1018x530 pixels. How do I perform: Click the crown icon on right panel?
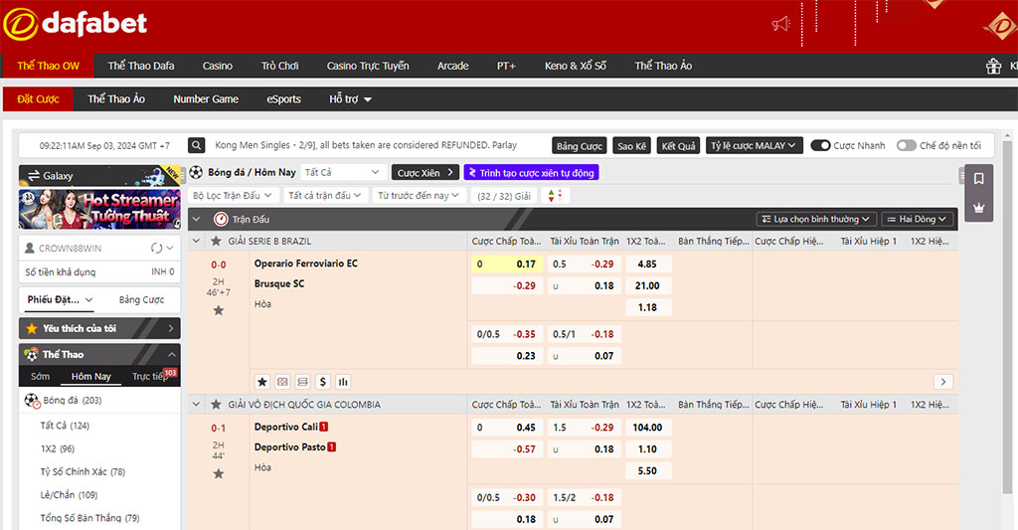pyautogui.click(x=978, y=208)
